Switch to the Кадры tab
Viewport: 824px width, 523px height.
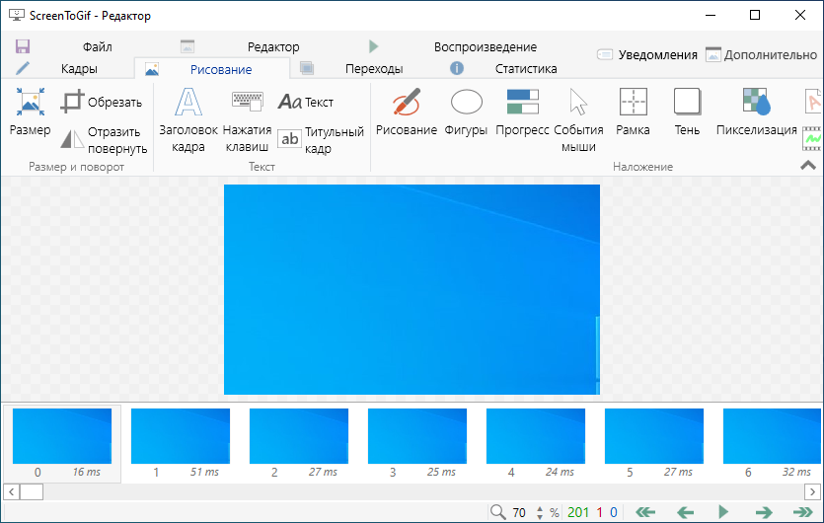tap(79, 69)
